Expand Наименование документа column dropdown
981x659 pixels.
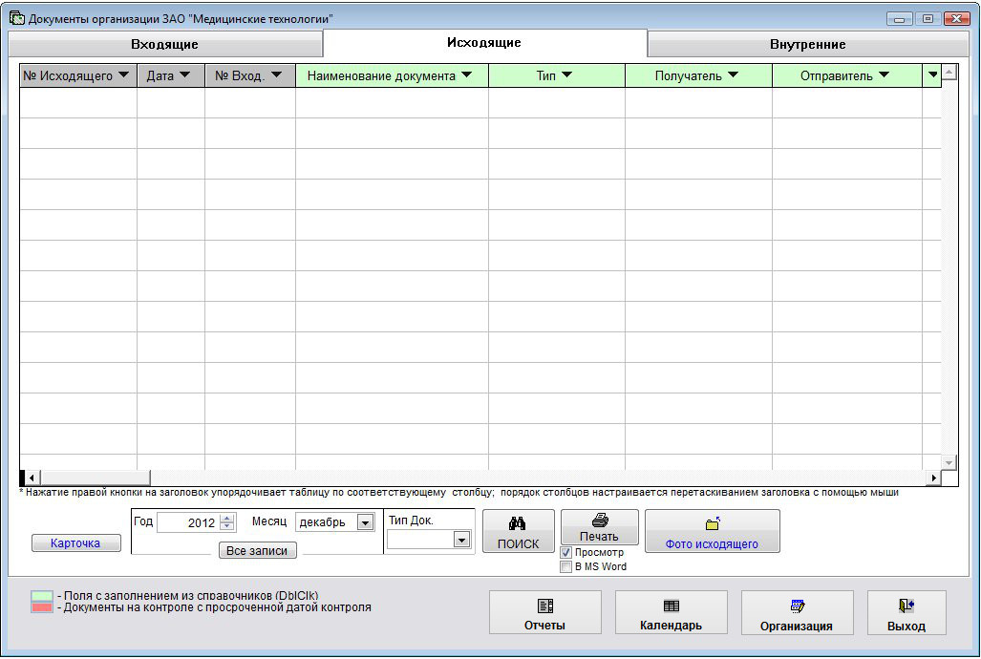click(x=467, y=75)
